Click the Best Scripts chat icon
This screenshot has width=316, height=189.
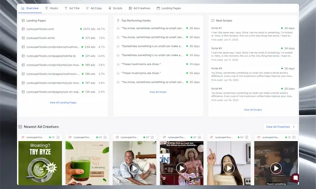[x=213, y=20]
